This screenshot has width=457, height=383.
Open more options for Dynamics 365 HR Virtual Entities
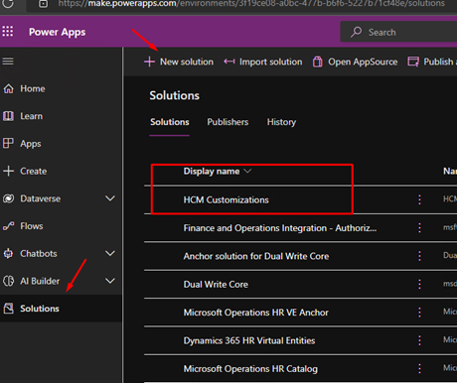(419, 340)
